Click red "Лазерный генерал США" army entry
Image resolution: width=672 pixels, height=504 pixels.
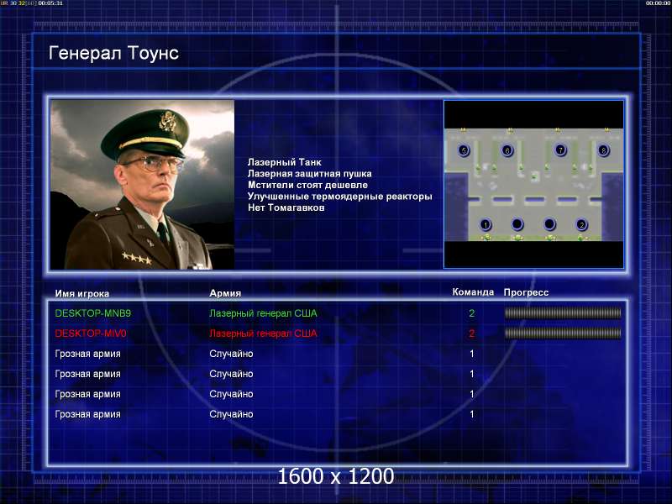point(263,333)
